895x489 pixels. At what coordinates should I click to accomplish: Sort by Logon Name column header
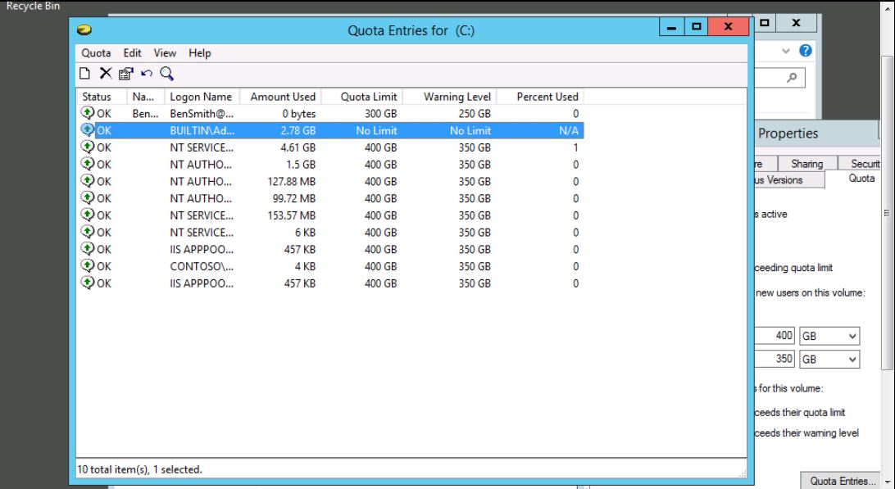pyautogui.click(x=202, y=97)
